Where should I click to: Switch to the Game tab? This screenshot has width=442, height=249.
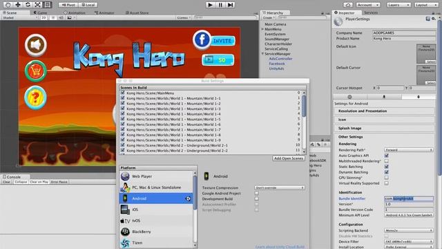(x=40, y=12)
